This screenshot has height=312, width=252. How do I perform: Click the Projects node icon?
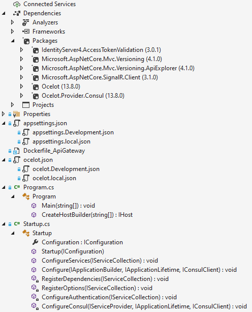point(26,105)
